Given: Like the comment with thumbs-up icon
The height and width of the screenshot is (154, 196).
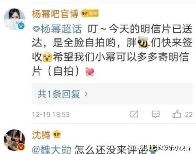Looking at the screenshot, I should tap(177, 114).
